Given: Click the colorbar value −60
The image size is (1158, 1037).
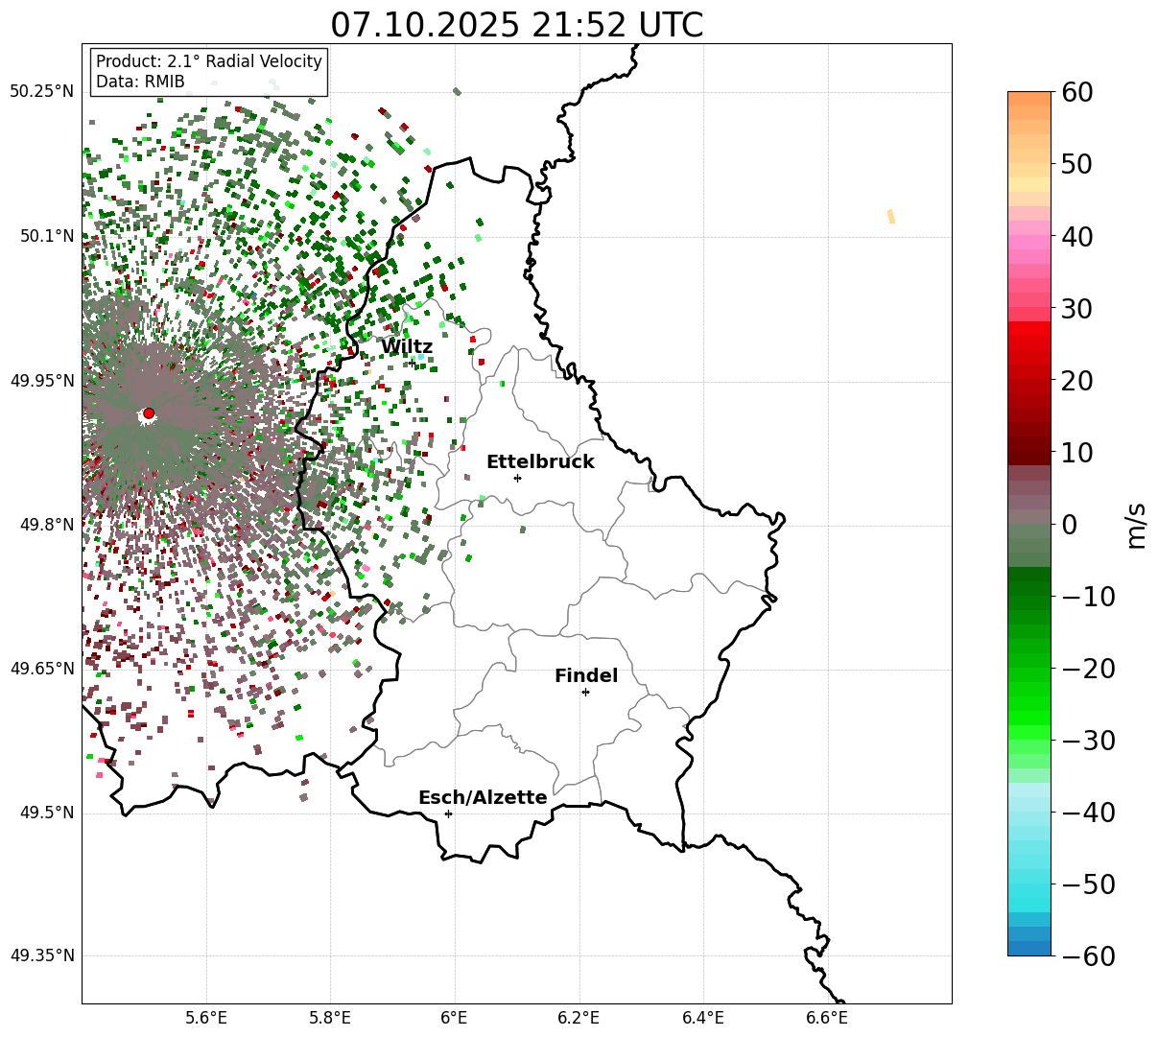Looking at the screenshot, I should pos(1088,955).
